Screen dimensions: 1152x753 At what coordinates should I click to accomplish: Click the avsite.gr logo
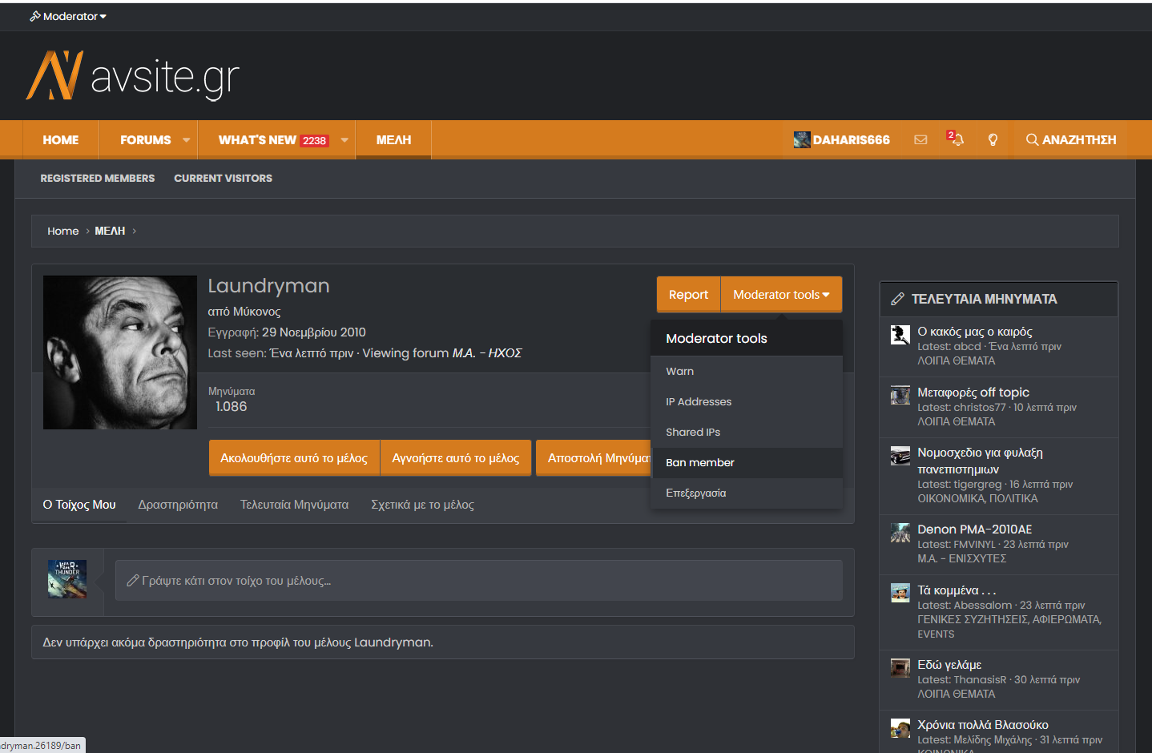(x=133, y=76)
